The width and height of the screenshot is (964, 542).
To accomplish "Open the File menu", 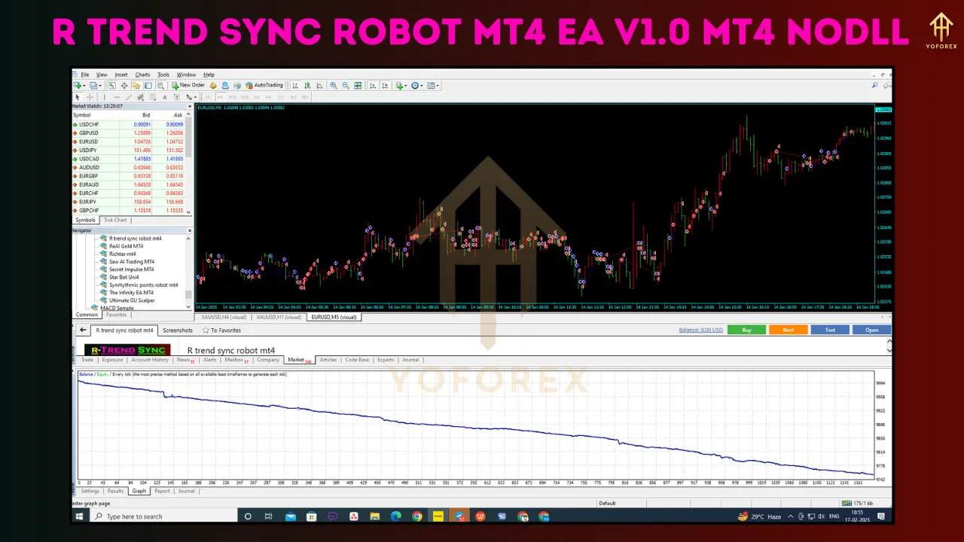I will coord(85,75).
